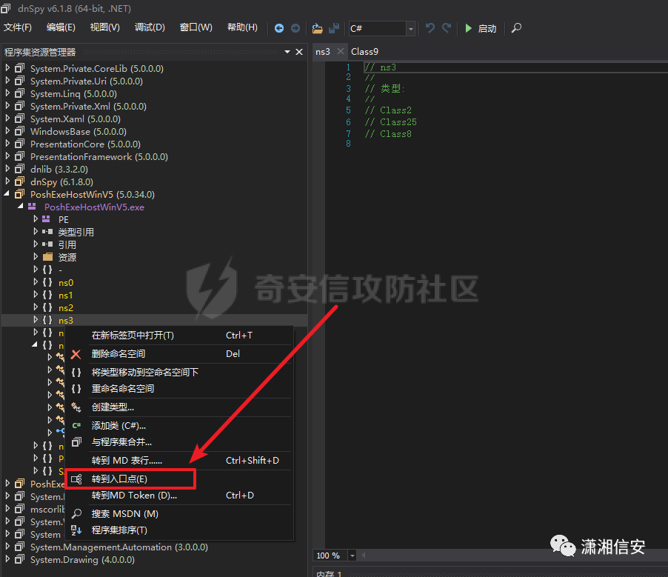Expand System.Private.CoreLib assembly node
668x577 pixels.
tap(7, 68)
